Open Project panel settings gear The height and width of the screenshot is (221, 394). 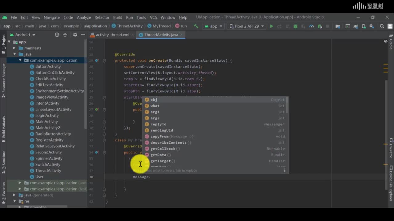[75, 35]
